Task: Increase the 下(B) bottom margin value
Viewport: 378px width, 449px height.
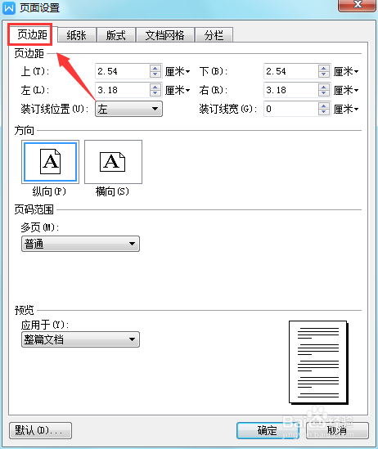Action: click(324, 68)
